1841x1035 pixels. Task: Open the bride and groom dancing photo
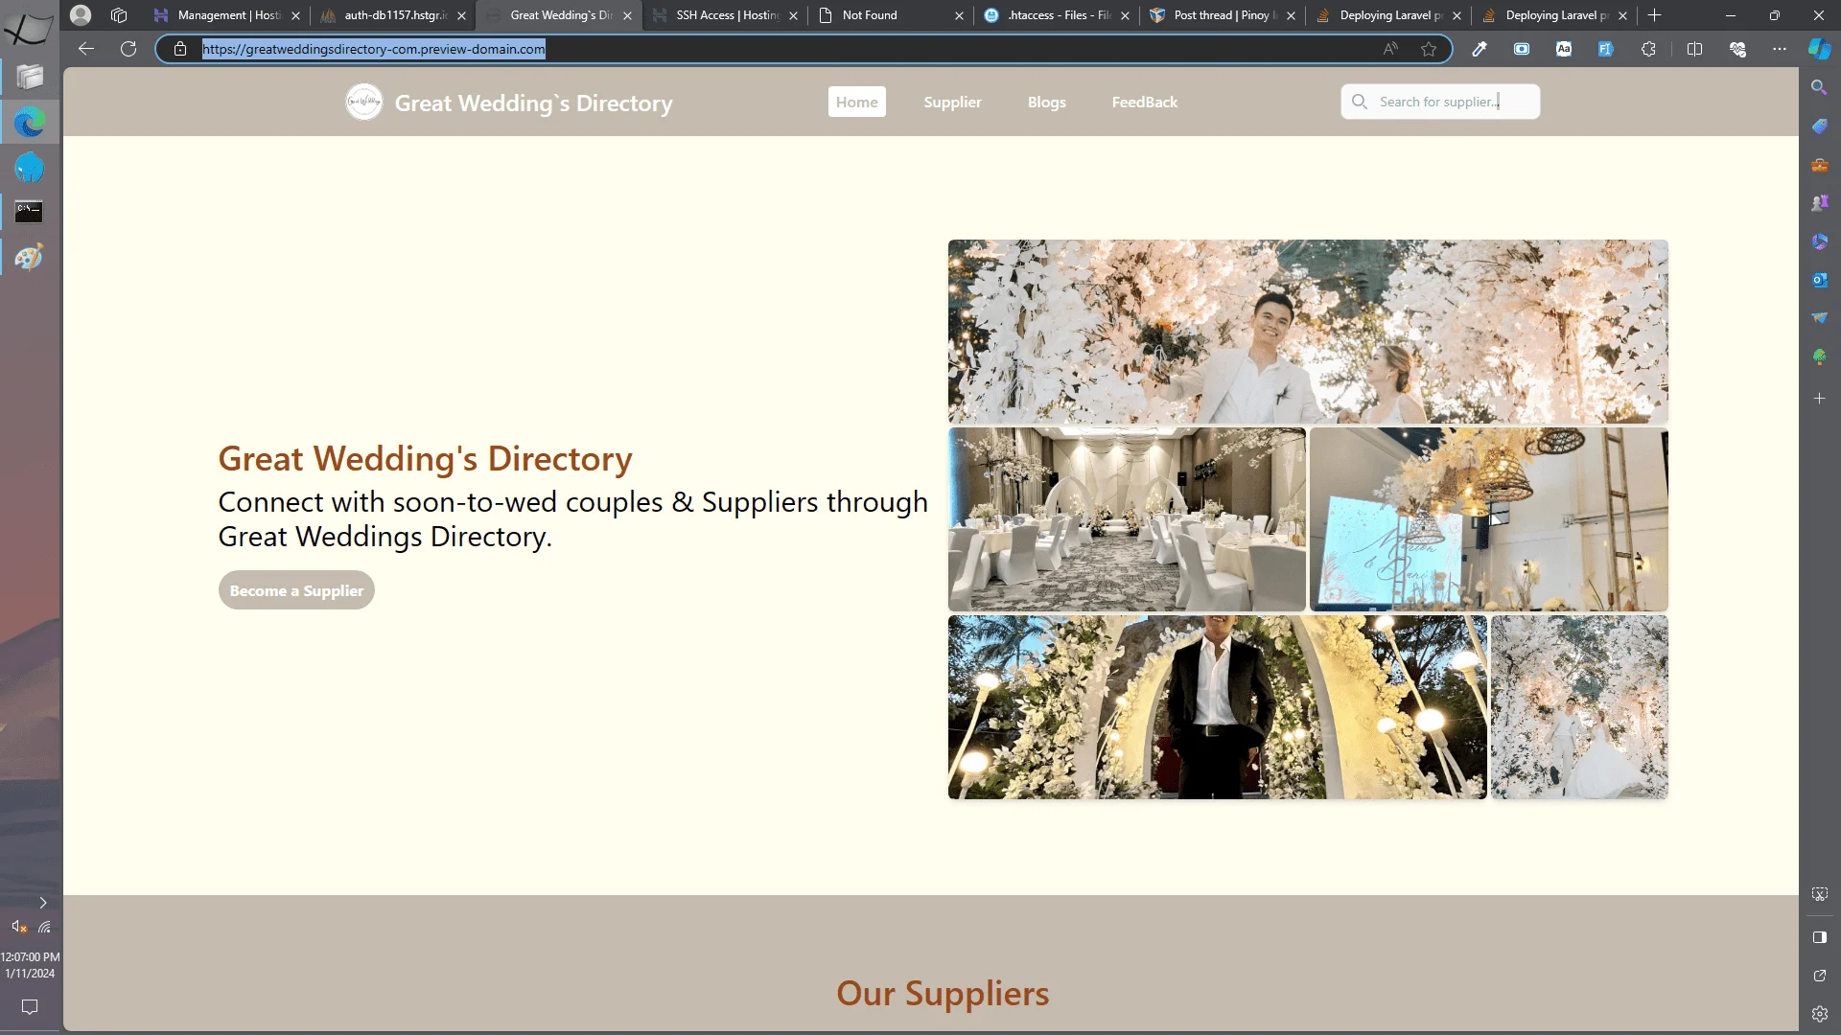(x=1579, y=707)
